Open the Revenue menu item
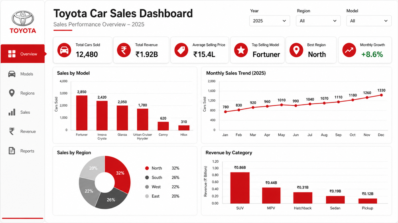Viewport: 398px width, 223px height. click(x=23, y=131)
